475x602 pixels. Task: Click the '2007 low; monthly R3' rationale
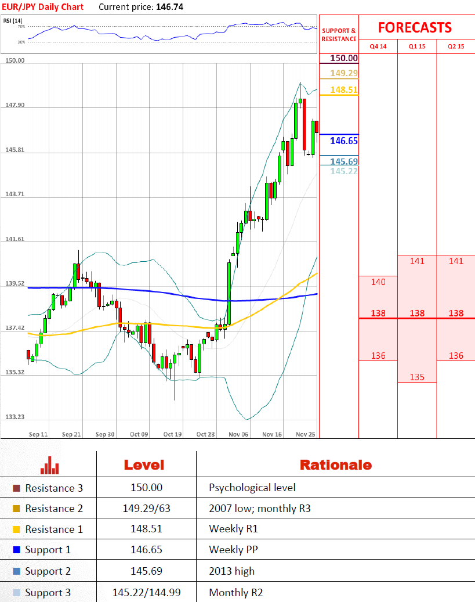click(x=260, y=509)
